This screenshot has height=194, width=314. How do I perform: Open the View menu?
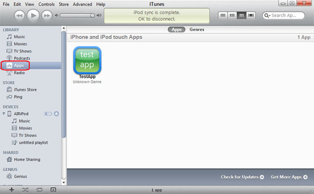tap(29, 4)
